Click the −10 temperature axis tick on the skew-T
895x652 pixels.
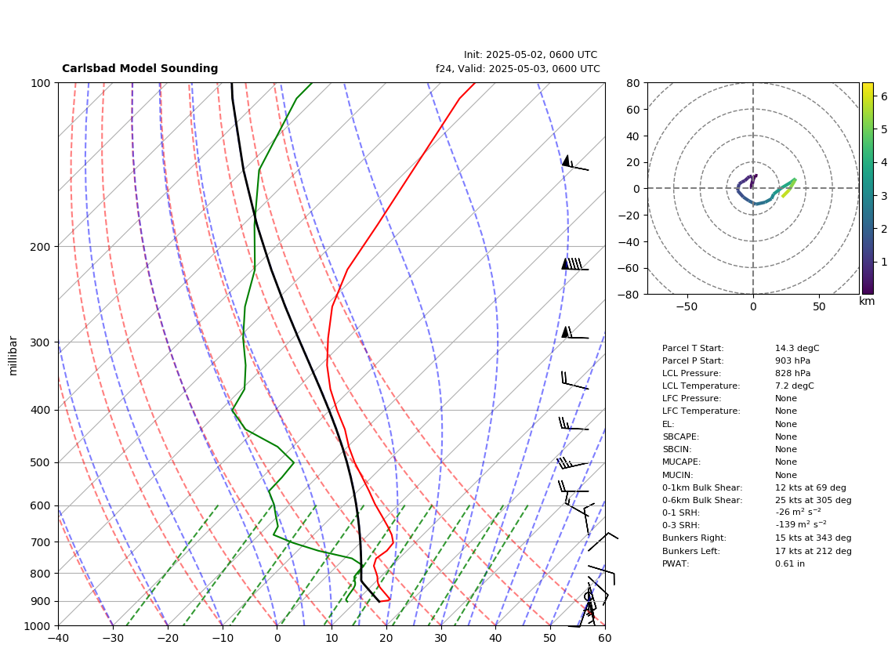click(x=222, y=639)
